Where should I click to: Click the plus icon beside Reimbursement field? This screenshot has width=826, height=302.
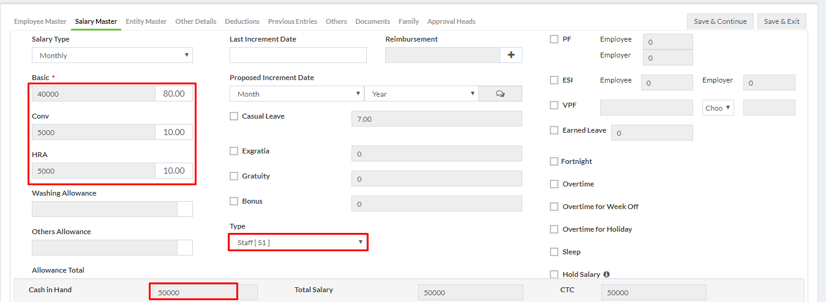(x=511, y=55)
